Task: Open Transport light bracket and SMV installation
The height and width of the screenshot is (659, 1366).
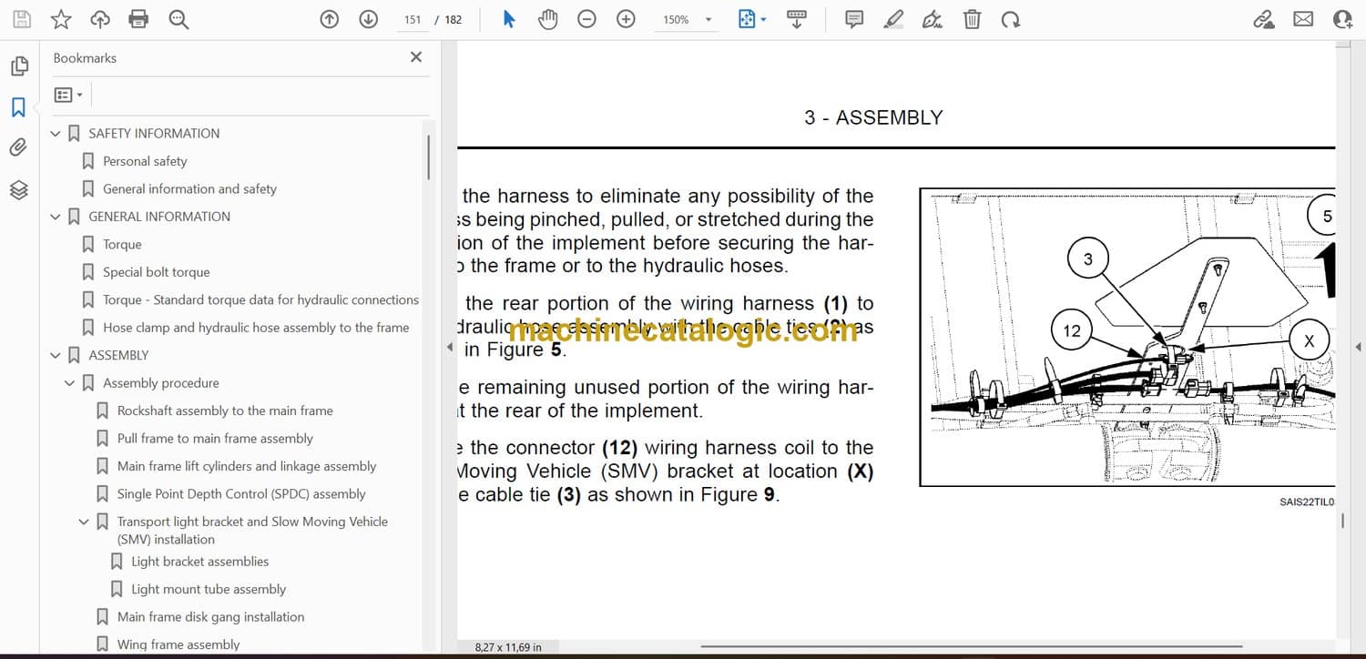Action: pyautogui.click(x=252, y=530)
